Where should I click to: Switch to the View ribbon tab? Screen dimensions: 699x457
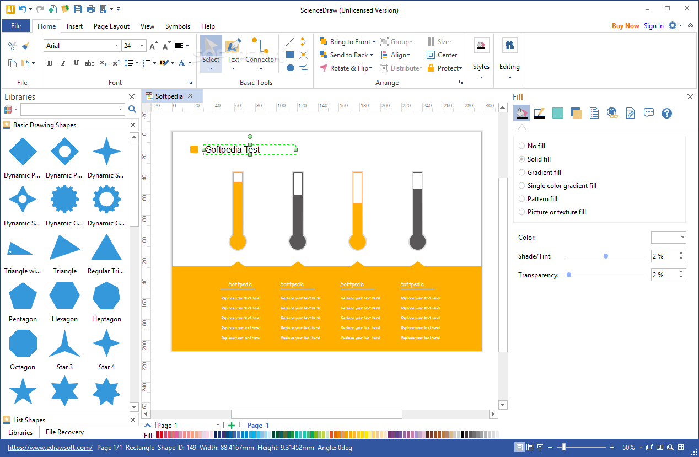pyautogui.click(x=147, y=26)
